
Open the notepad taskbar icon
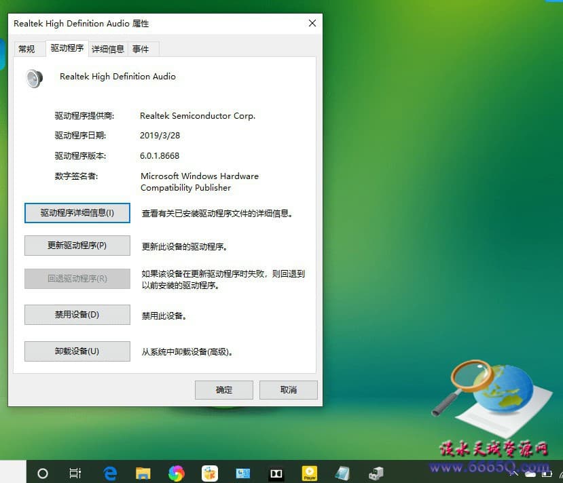coord(342,474)
